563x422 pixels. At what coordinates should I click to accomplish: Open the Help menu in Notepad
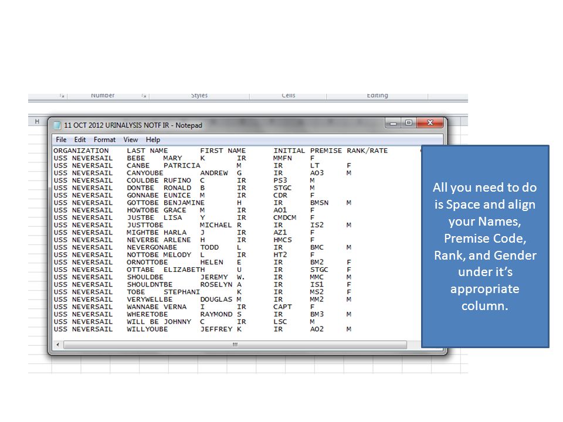[x=153, y=139]
